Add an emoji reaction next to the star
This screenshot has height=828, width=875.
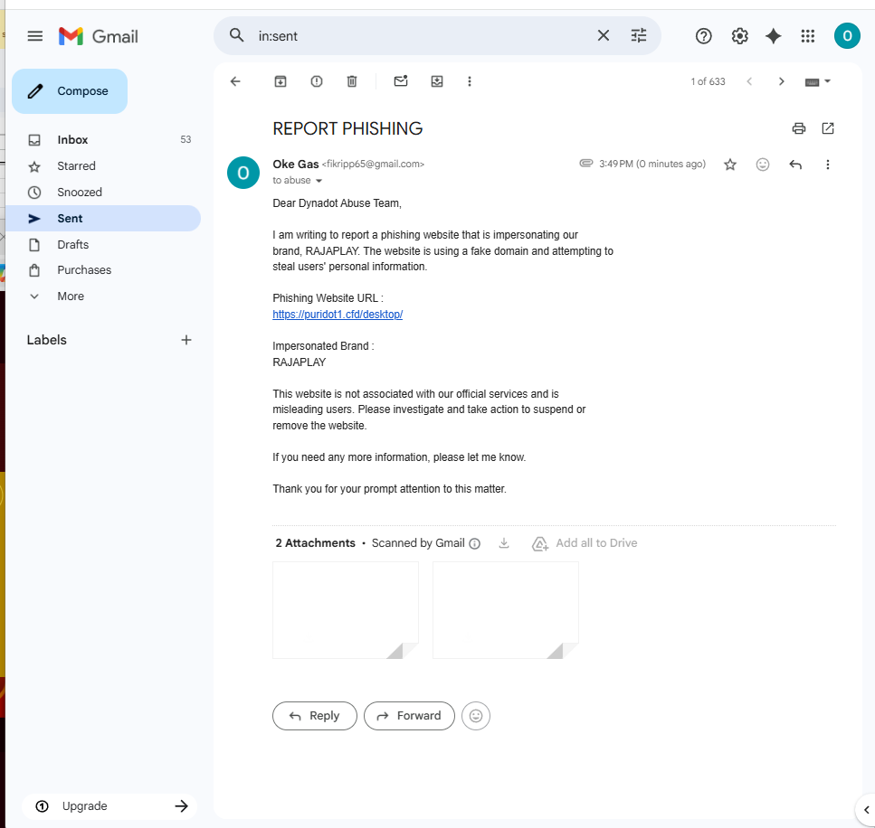click(762, 165)
